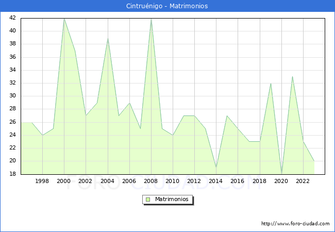
Task: Click the x-axis label 2018
Action: tap(260, 181)
